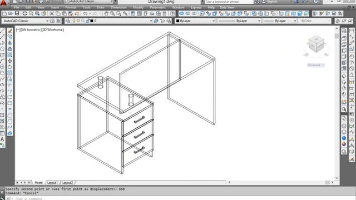Select the Erase tool in Modify toolbar
This screenshot has height=200, width=356.
click(10, 31)
